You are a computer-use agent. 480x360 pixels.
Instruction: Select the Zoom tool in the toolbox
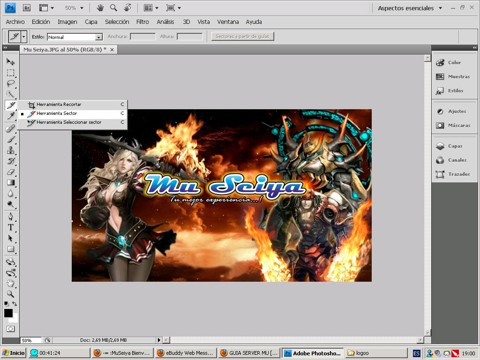10,294
